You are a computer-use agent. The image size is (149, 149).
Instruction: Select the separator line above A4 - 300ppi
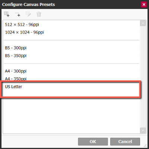pyautogui.click(x=72, y=63)
